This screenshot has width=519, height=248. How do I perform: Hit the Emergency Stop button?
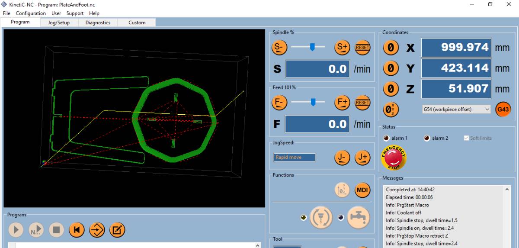point(394,158)
